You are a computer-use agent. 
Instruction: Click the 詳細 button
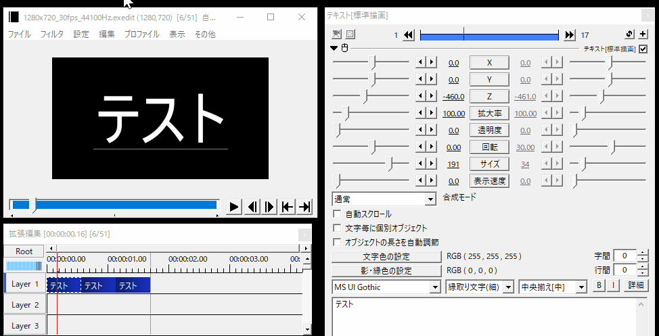point(636,285)
